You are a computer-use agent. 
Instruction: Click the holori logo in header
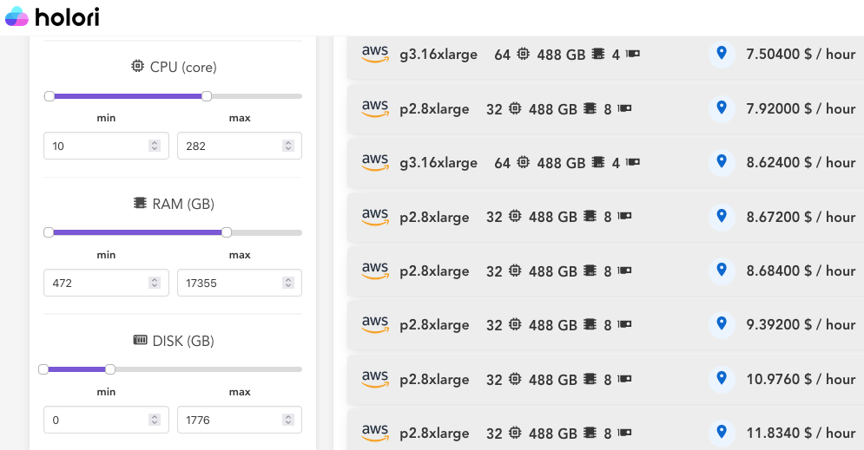click(54, 16)
